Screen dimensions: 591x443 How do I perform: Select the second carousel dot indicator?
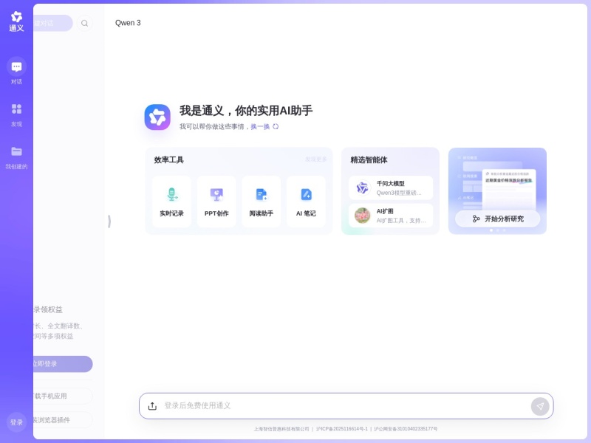497,230
